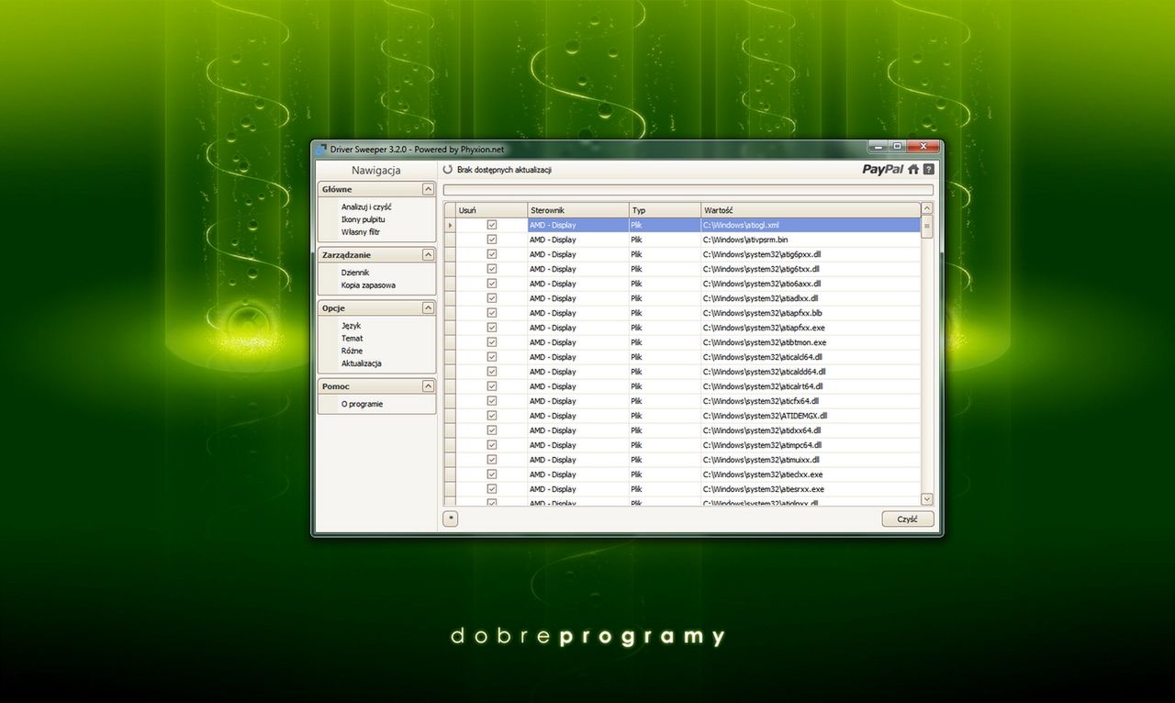Viewport: 1175px width, 703px height.
Task: Maximize the Driver Sweeper window
Action: 897,146
